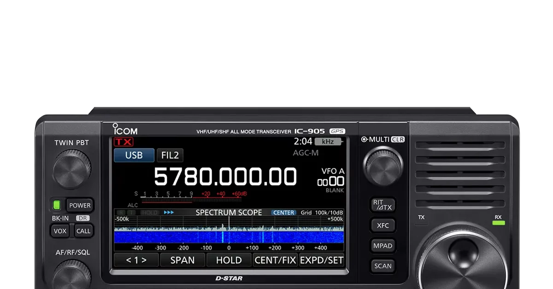Tap the scope speed triple-arrow icon
Viewport: 553px width, 289px height.
[x=169, y=213]
